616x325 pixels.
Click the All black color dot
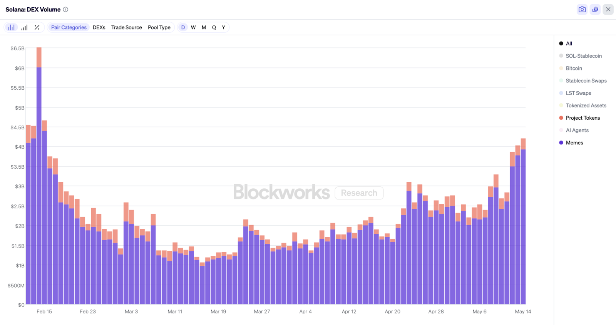click(x=561, y=44)
